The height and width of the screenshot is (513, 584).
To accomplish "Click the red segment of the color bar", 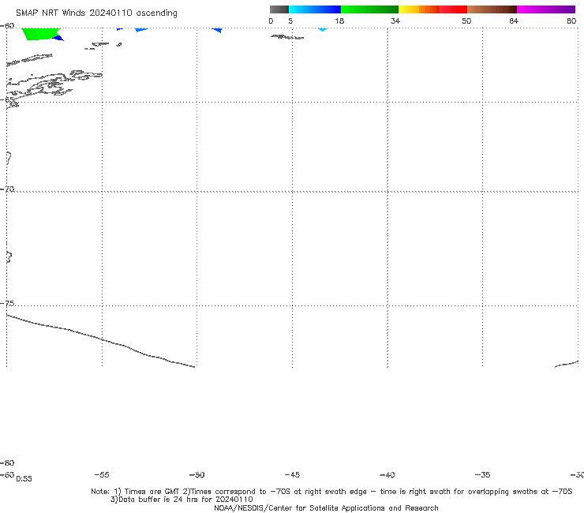I will pyautogui.click(x=454, y=9).
